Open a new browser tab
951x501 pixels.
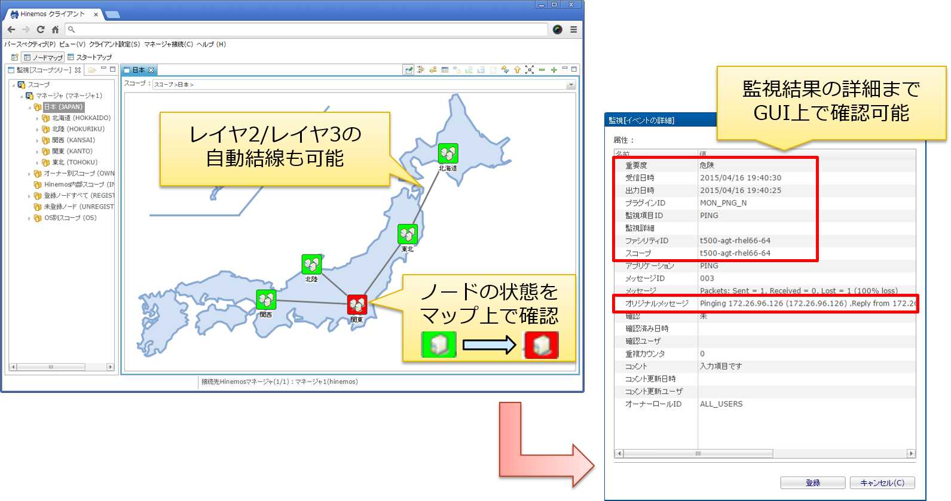click(112, 15)
